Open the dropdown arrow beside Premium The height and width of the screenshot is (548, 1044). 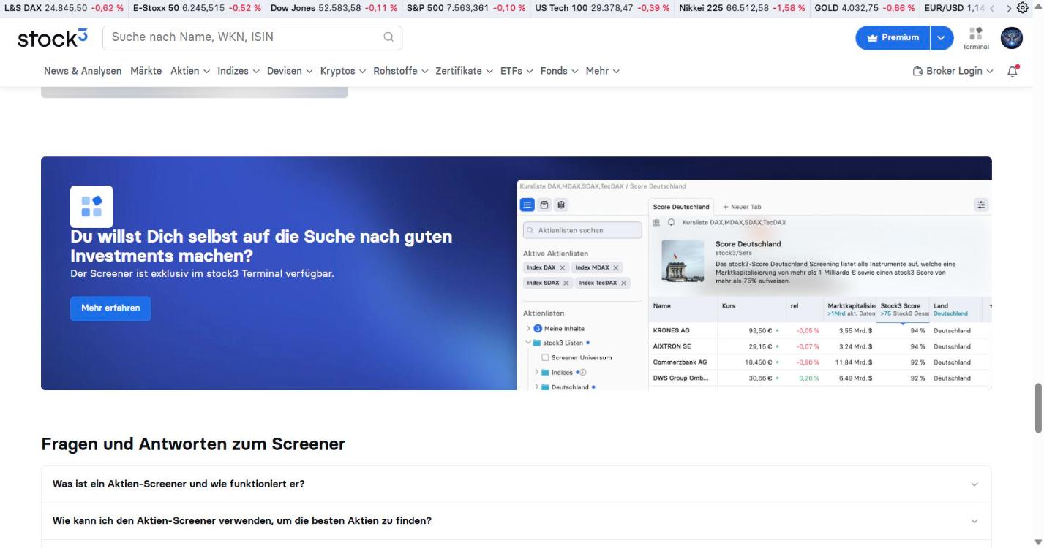[942, 38]
